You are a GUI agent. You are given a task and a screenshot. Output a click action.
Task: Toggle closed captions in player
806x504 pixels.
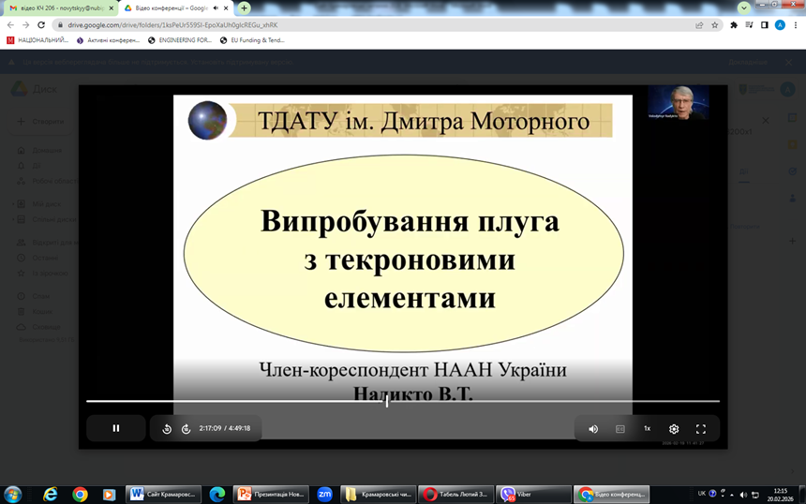tap(619, 428)
